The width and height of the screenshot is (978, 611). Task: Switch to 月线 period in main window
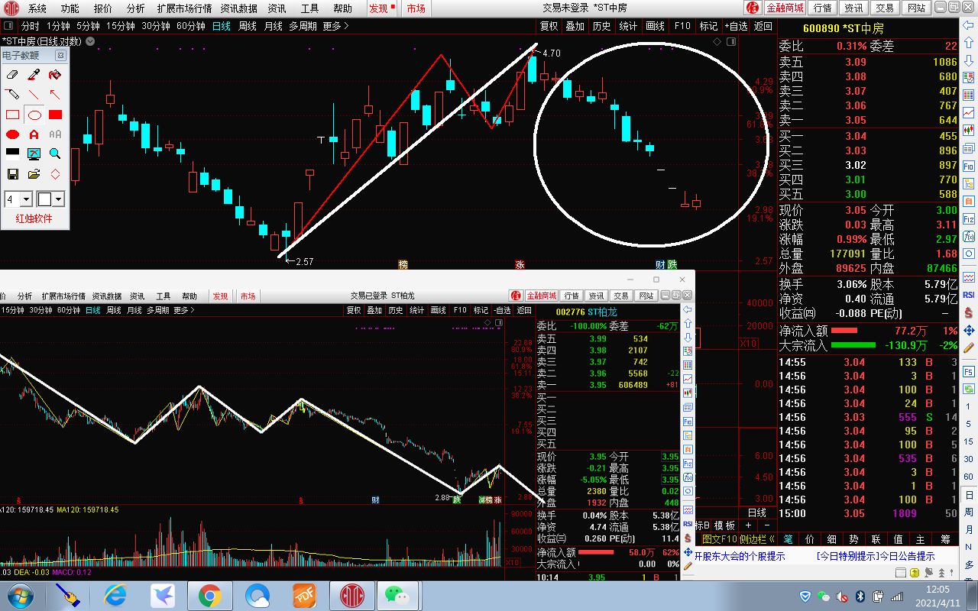[x=273, y=26]
